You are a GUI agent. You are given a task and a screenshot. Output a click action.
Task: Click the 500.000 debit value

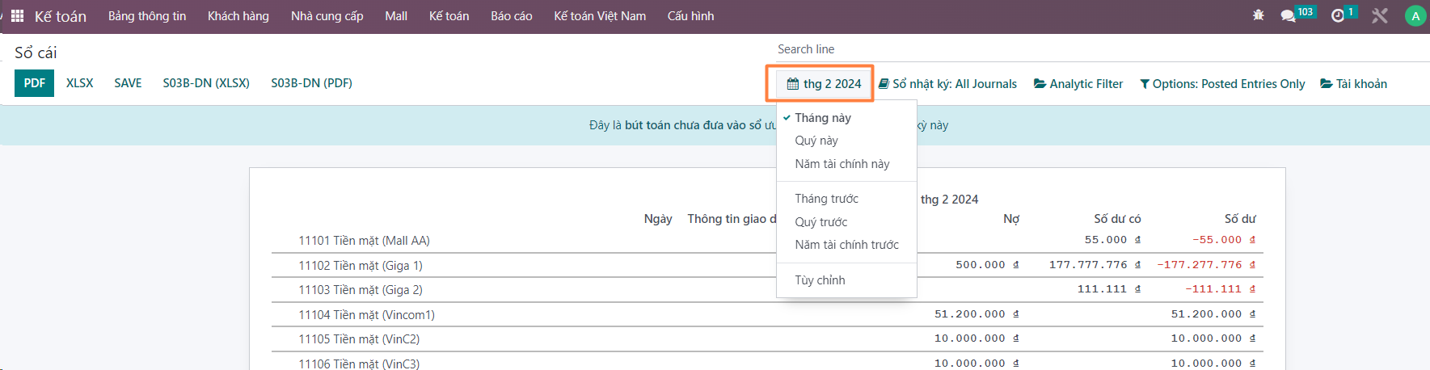pos(987,265)
